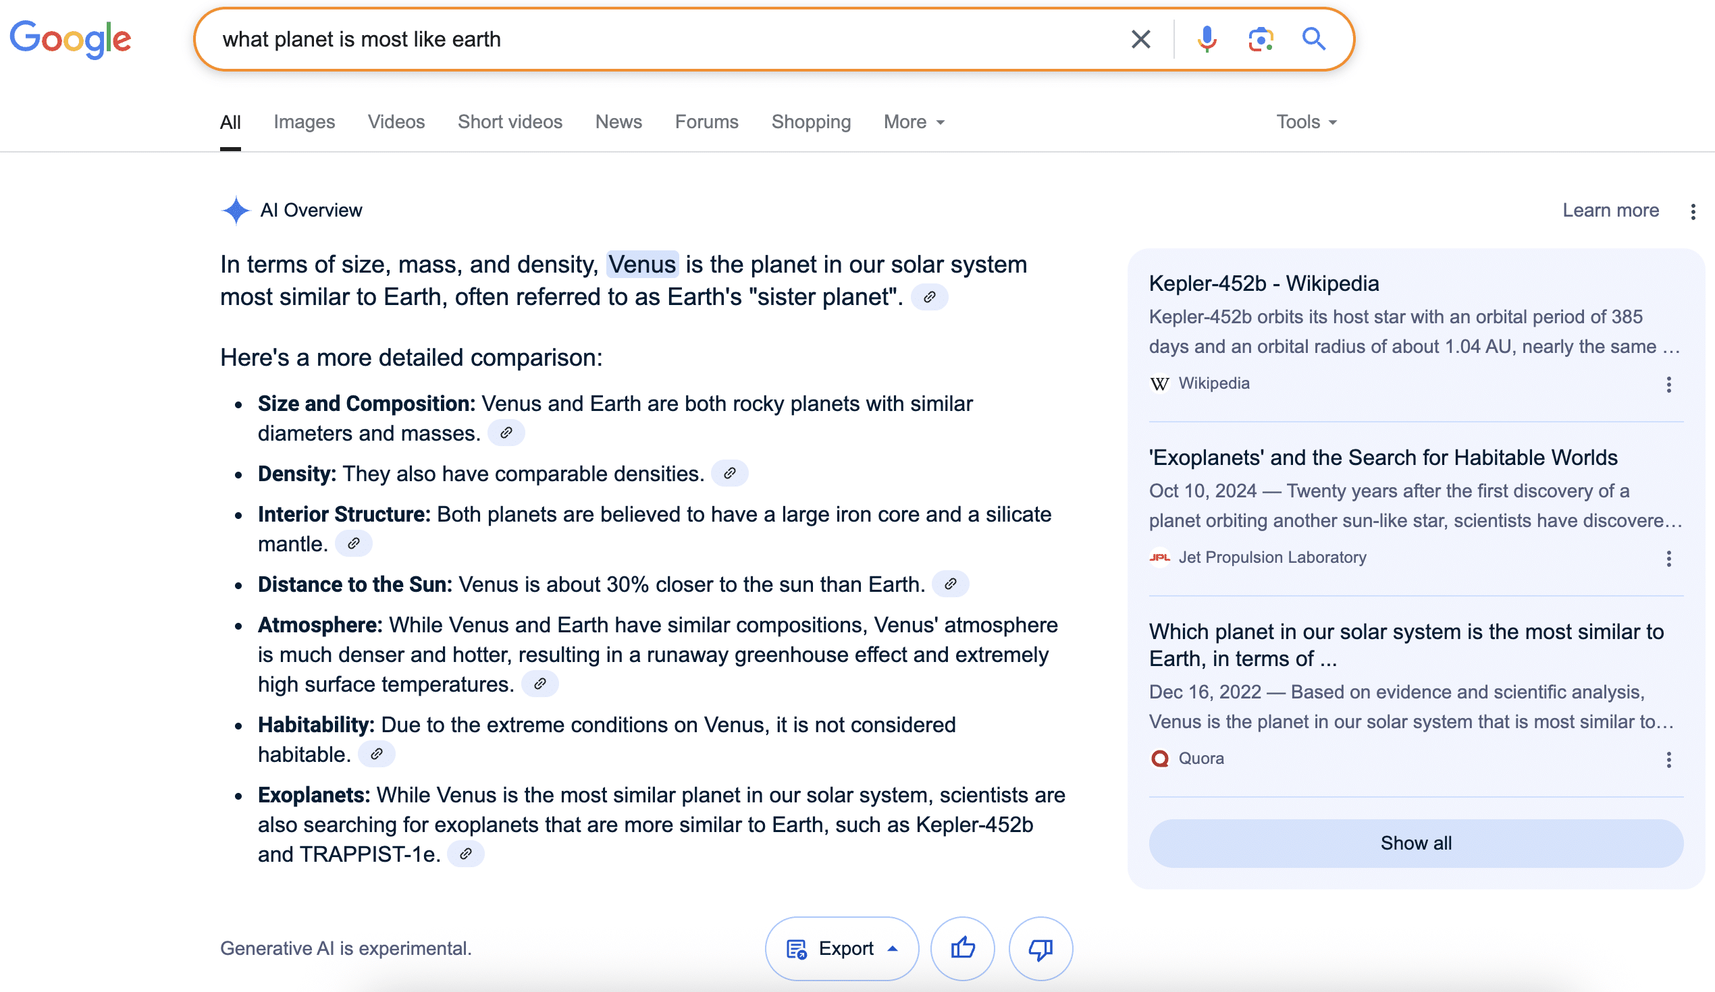The width and height of the screenshot is (1715, 992).
Task: Switch to Images tab
Action: tap(305, 122)
